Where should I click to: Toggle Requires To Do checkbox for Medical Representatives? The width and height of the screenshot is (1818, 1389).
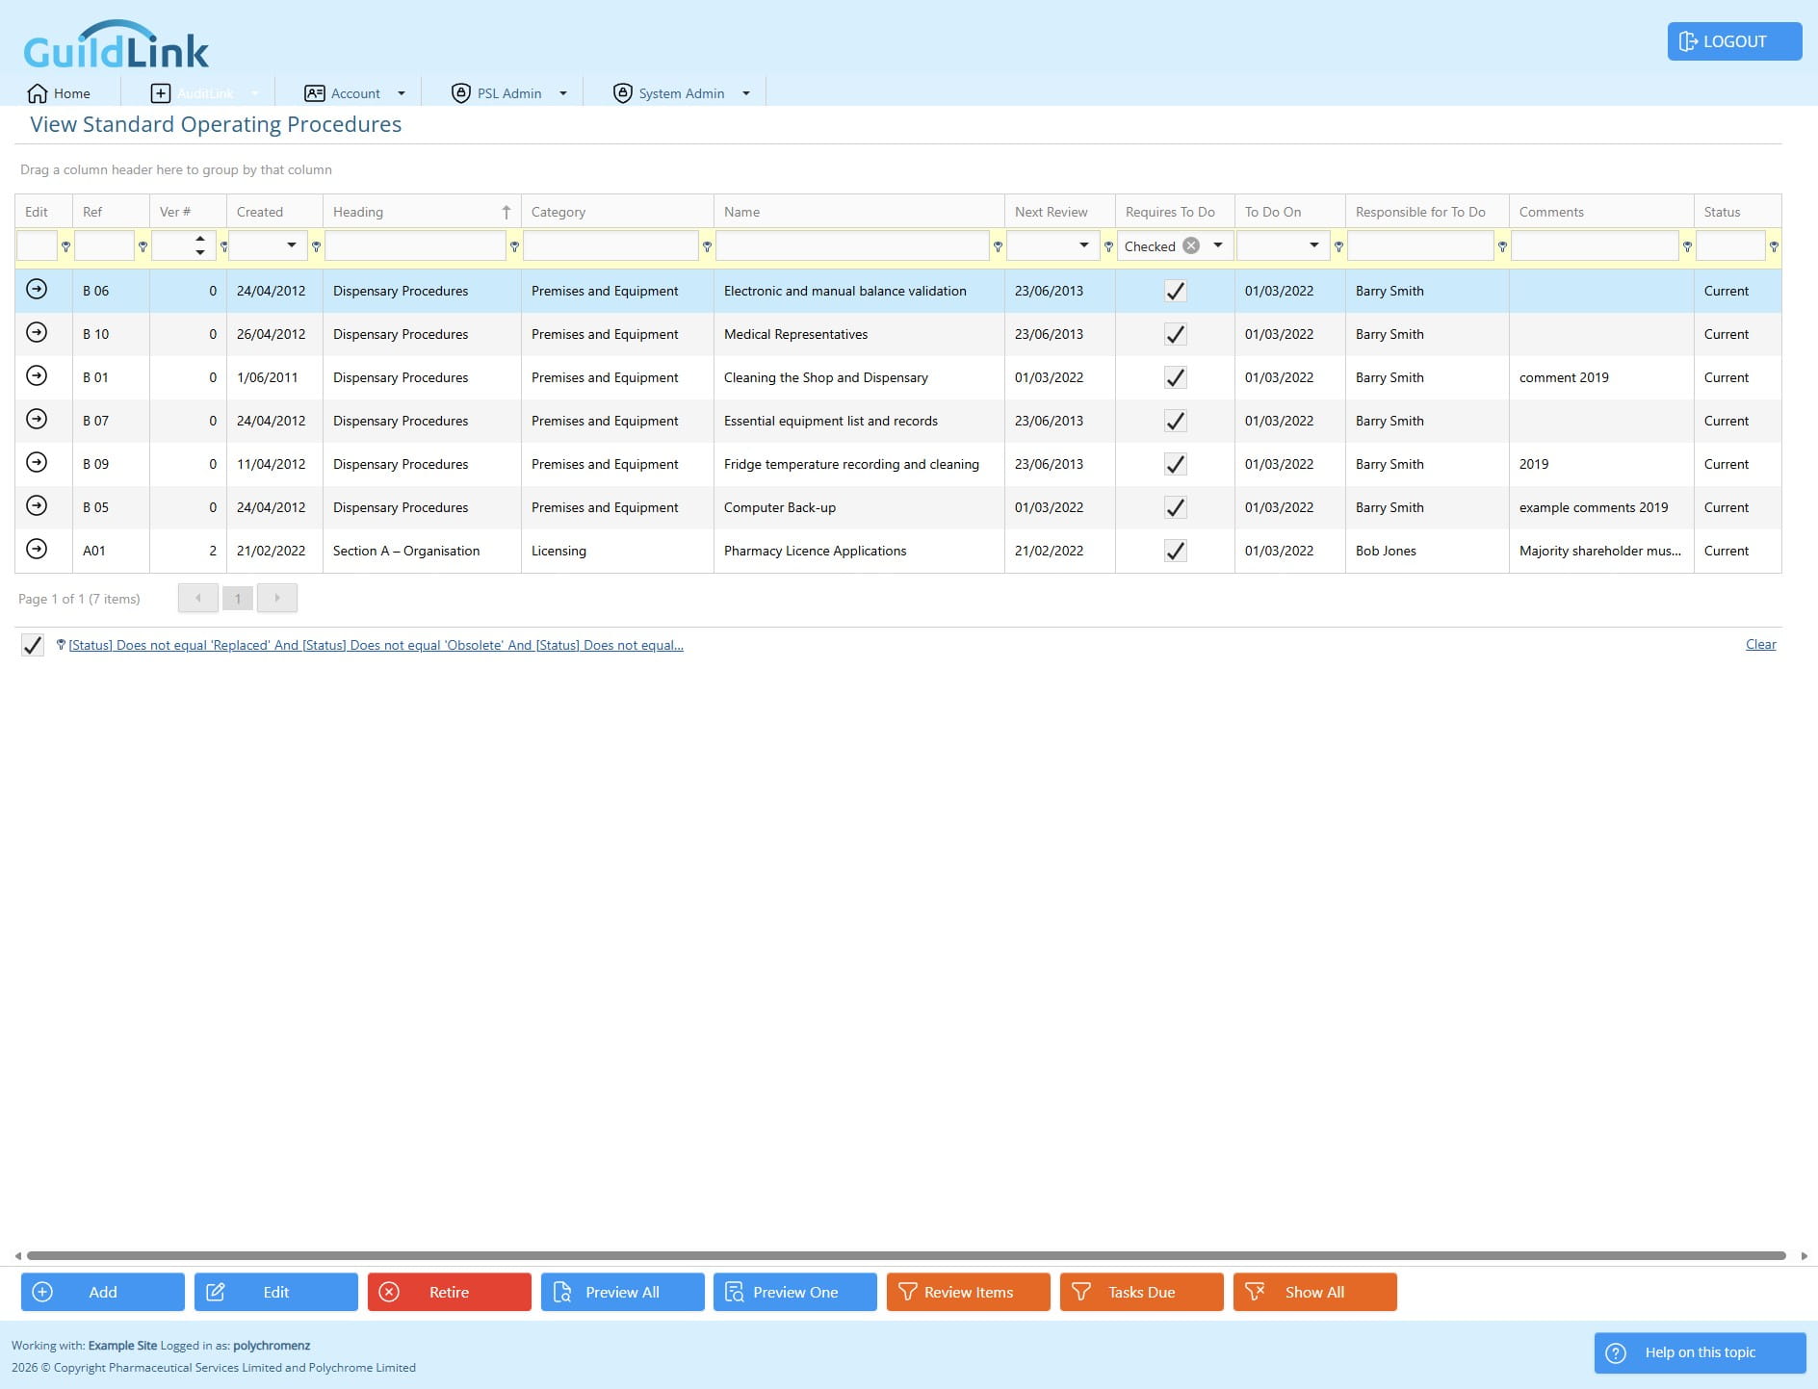click(x=1175, y=334)
